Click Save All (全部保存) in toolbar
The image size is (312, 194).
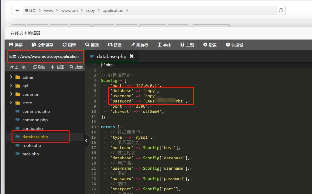coord(42,45)
